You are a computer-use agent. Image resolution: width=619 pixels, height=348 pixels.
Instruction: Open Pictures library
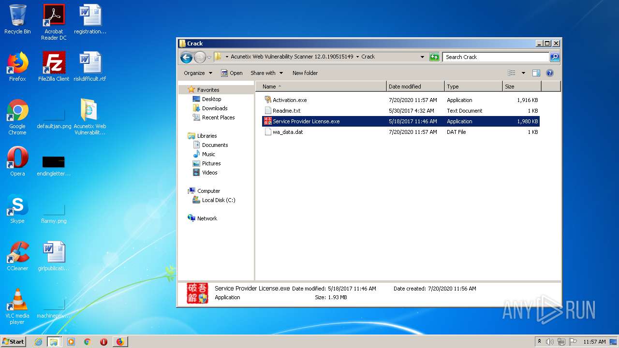[211, 163]
